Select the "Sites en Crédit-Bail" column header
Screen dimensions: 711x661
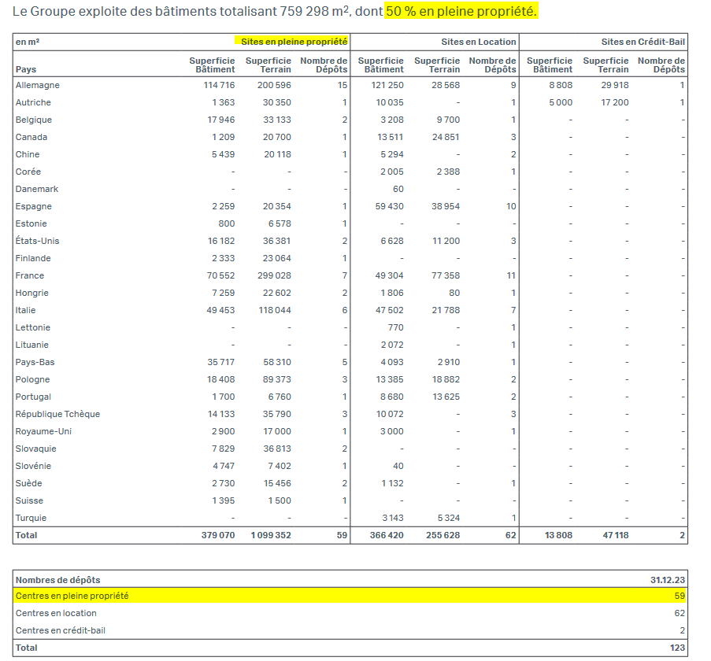click(642, 42)
